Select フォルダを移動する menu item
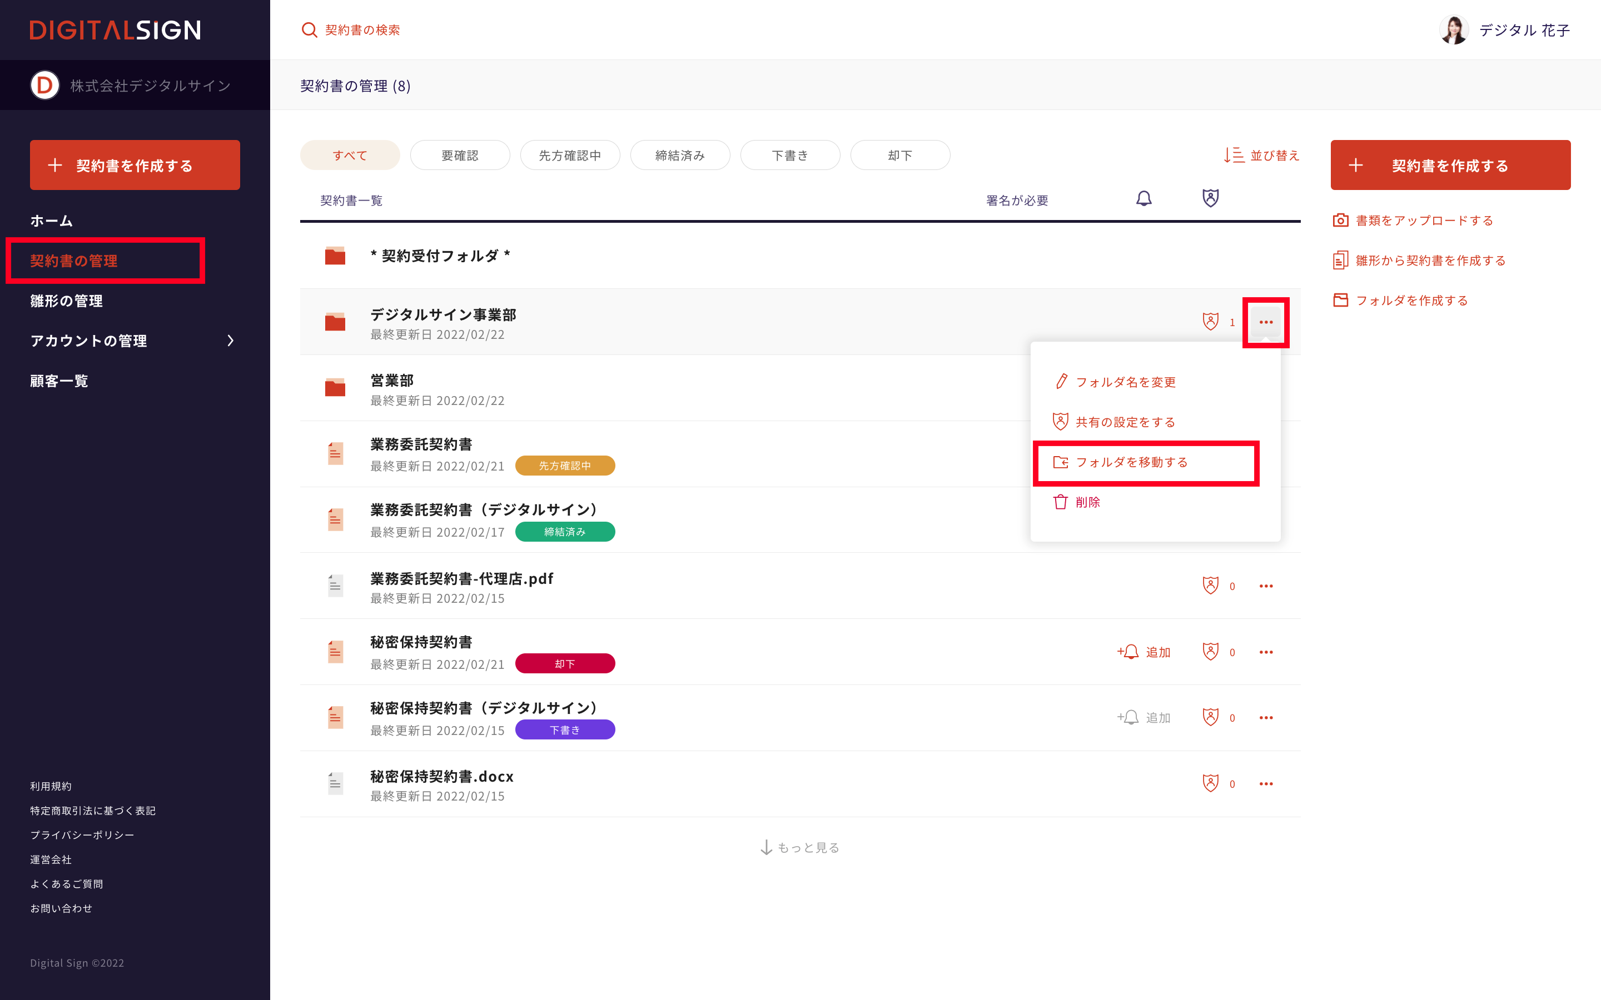The width and height of the screenshot is (1601, 1000). point(1131,462)
